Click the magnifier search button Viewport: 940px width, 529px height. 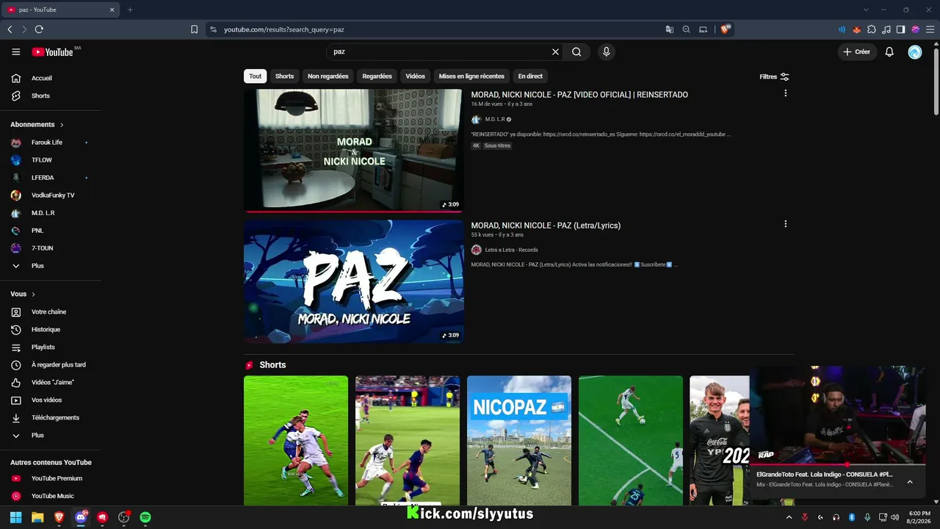pyautogui.click(x=576, y=51)
